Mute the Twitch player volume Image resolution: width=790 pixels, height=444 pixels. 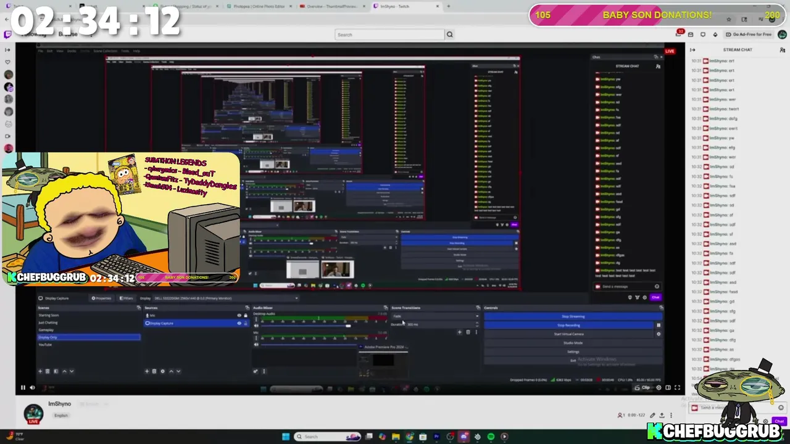[x=33, y=388]
